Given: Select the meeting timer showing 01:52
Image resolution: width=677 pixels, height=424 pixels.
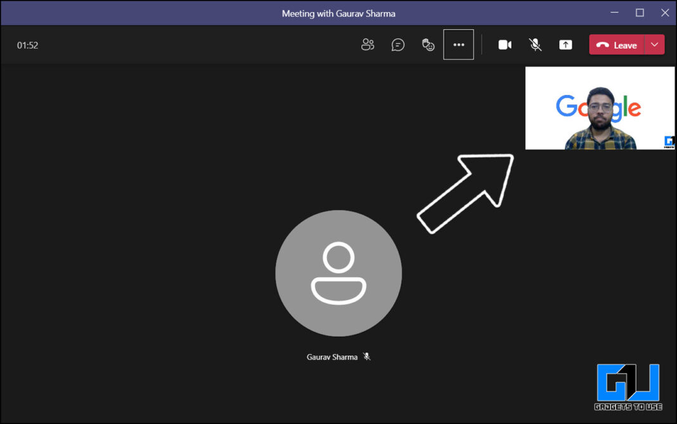Looking at the screenshot, I should pos(27,45).
